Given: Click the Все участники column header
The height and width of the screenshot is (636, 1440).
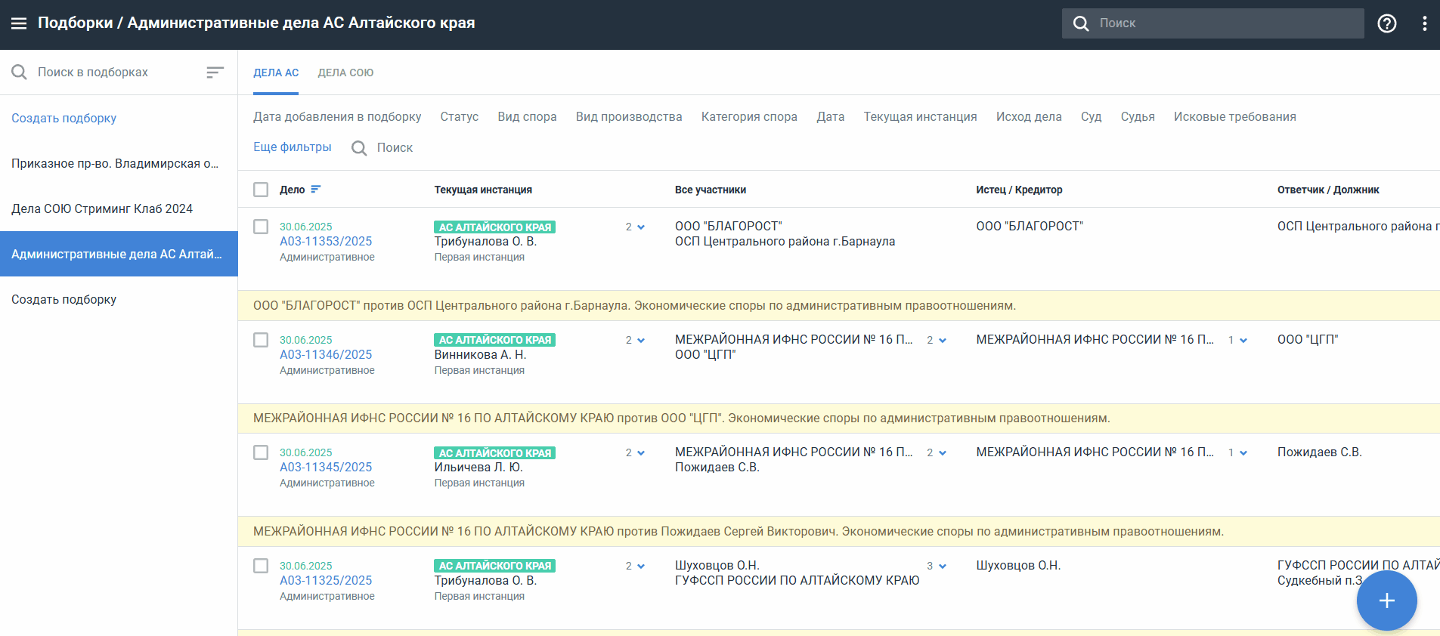Looking at the screenshot, I should click(711, 190).
